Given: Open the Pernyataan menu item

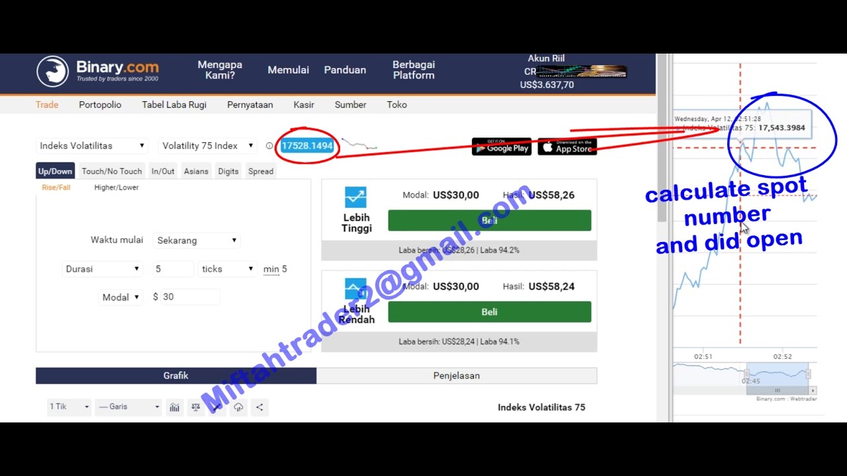Looking at the screenshot, I should [250, 104].
